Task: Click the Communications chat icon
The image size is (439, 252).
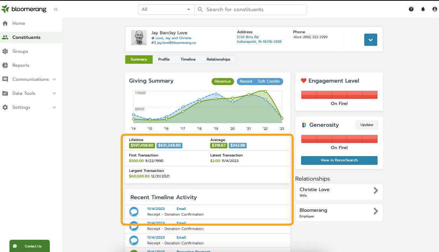Action: pyautogui.click(x=5, y=79)
